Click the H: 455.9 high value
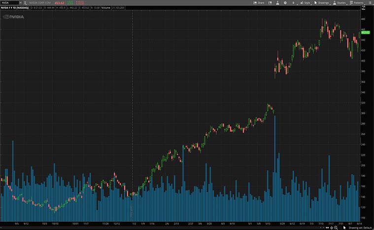 pos(61,8)
